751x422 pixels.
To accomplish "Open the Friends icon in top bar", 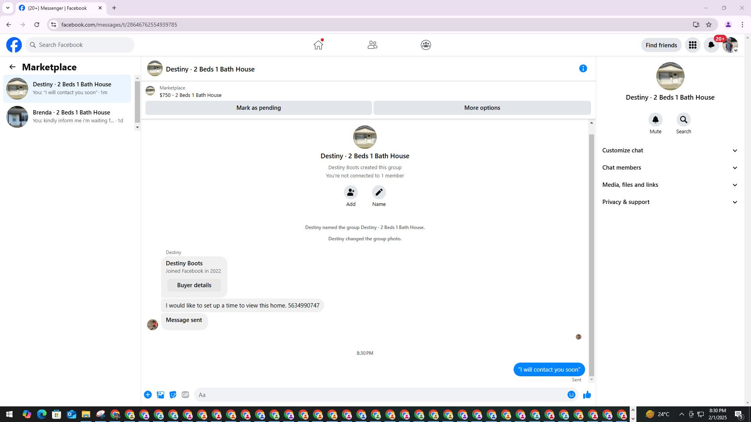I will coord(372,45).
